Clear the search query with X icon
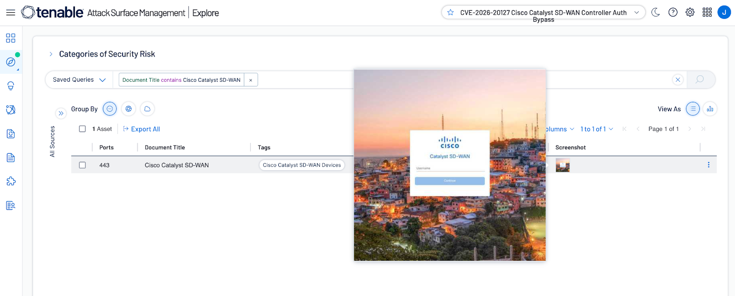This screenshot has width=735, height=296. 678,79
